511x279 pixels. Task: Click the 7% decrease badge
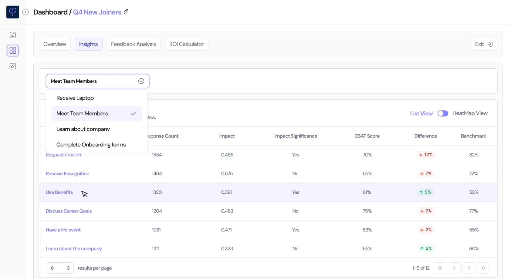tap(426, 173)
